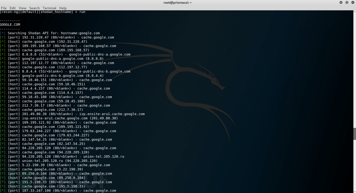Open the Help menu
Viewport: 356px width, 193px height.
point(63,8)
